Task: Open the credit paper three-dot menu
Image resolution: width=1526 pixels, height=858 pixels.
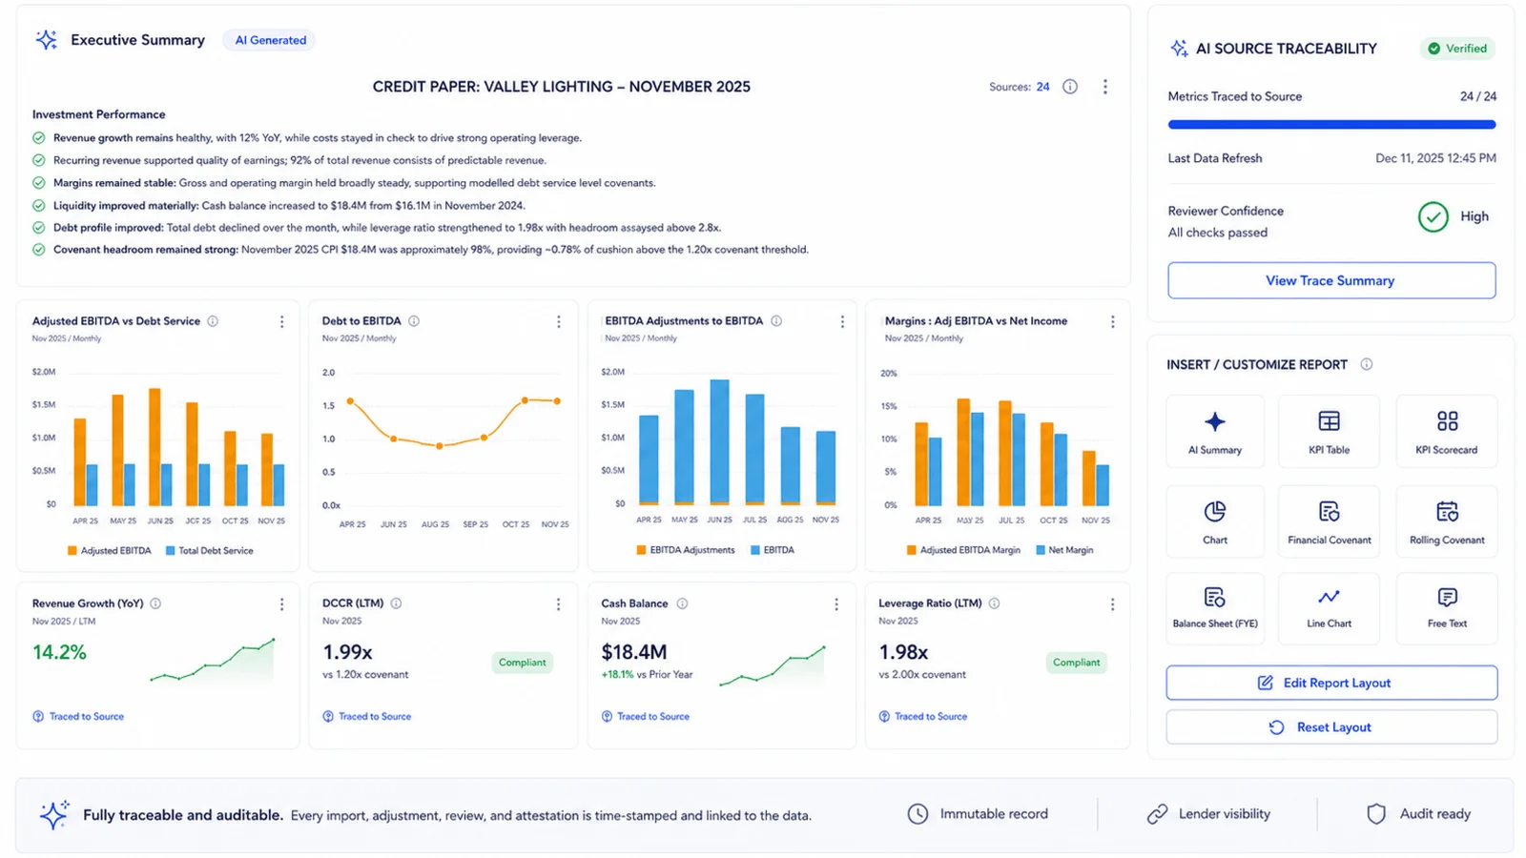Action: 1105,87
